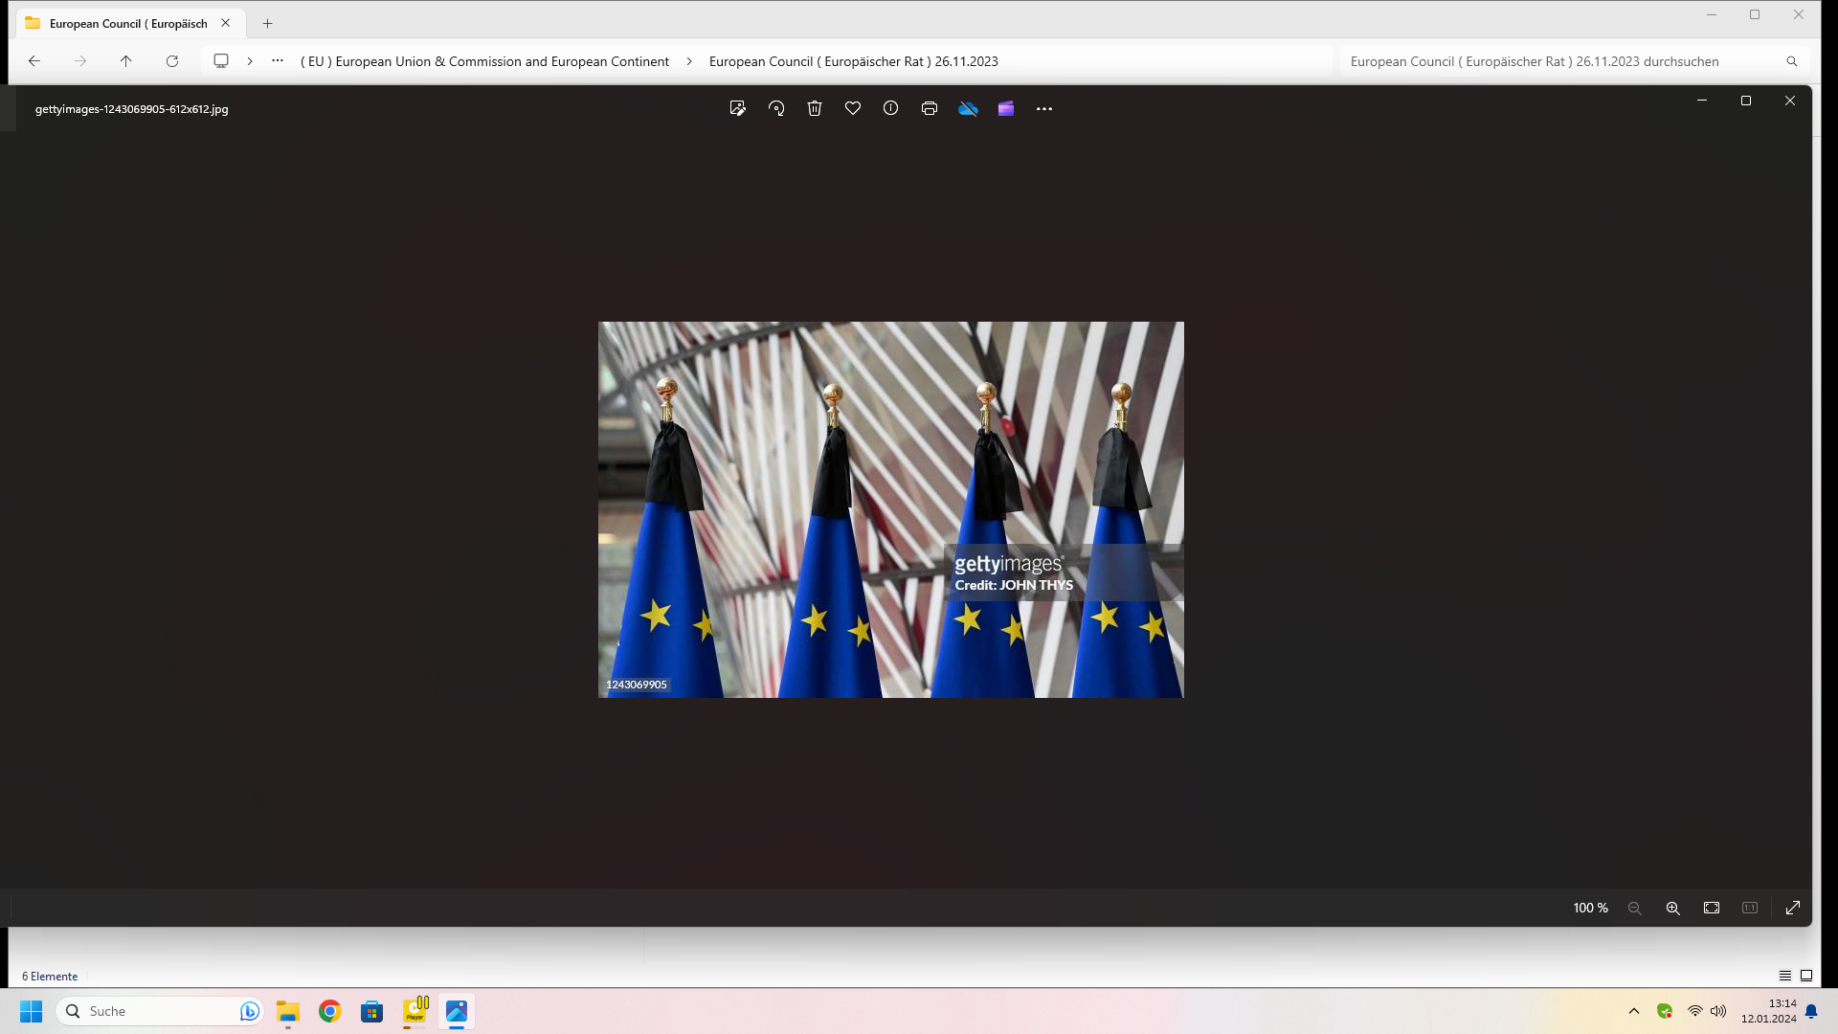Image resolution: width=1838 pixels, height=1034 pixels.
Task: Rotate the photo with the rotate icon
Action: [x=776, y=109]
